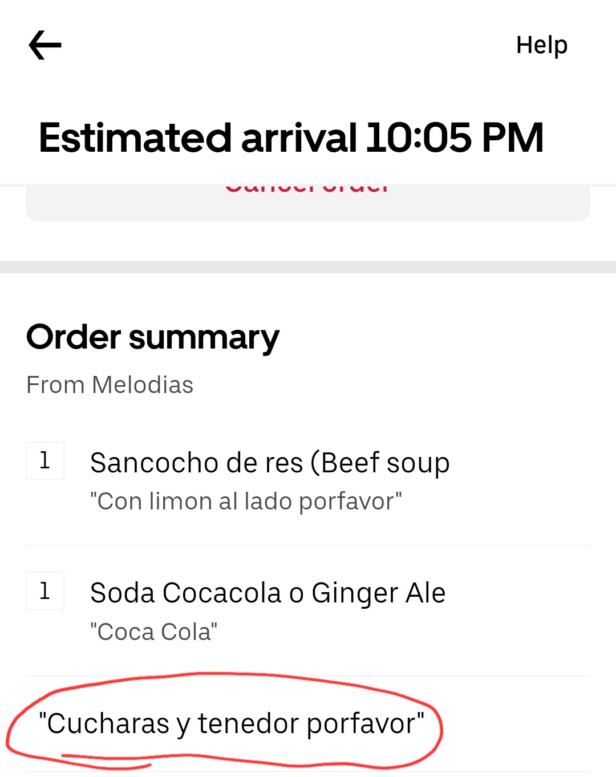616x777 pixels.
Task: Click the quantity box beside Sancocho de res
Action: pos(45,460)
